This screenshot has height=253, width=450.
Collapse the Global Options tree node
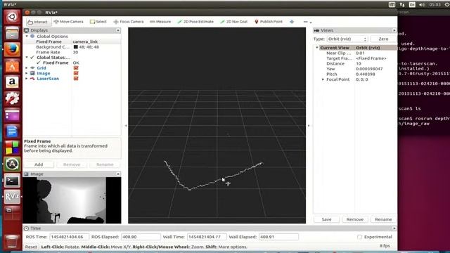click(x=27, y=37)
